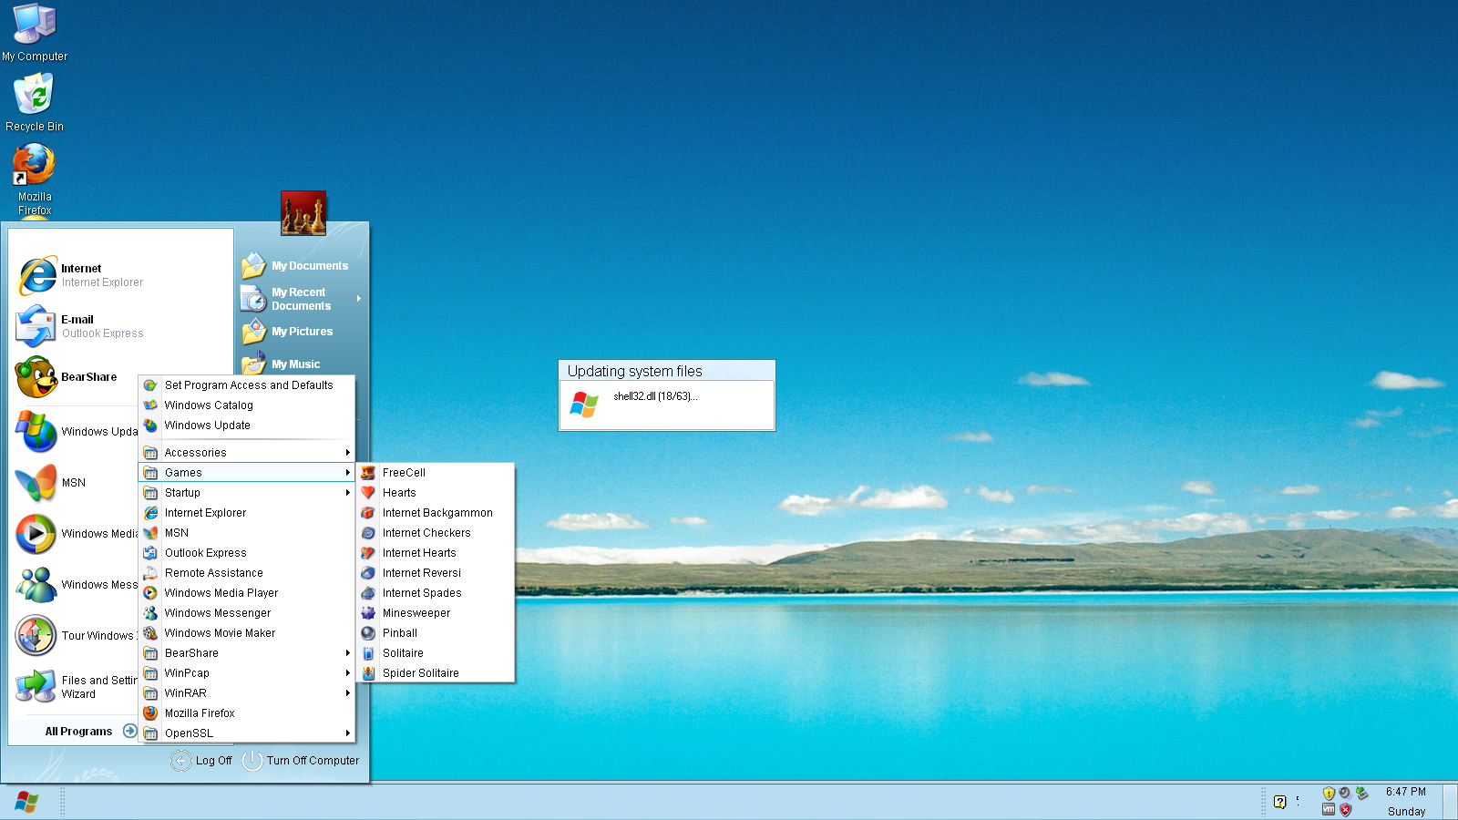1458x820 pixels.
Task: Open MSN in the All Programs list
Action: [246, 533]
